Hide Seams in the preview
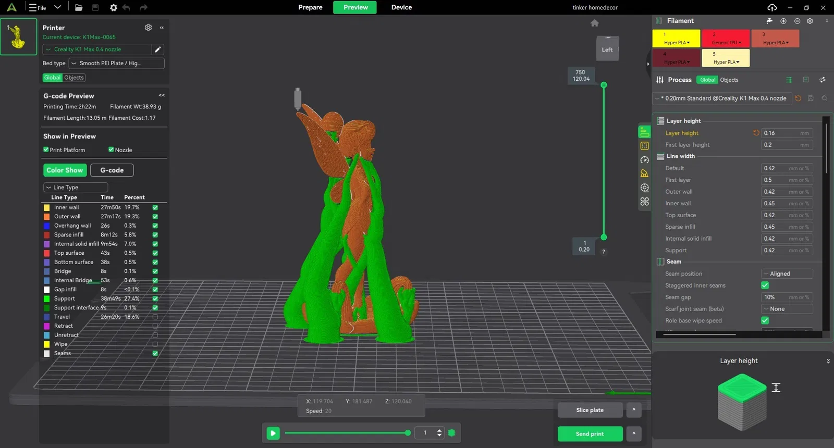 (155, 353)
